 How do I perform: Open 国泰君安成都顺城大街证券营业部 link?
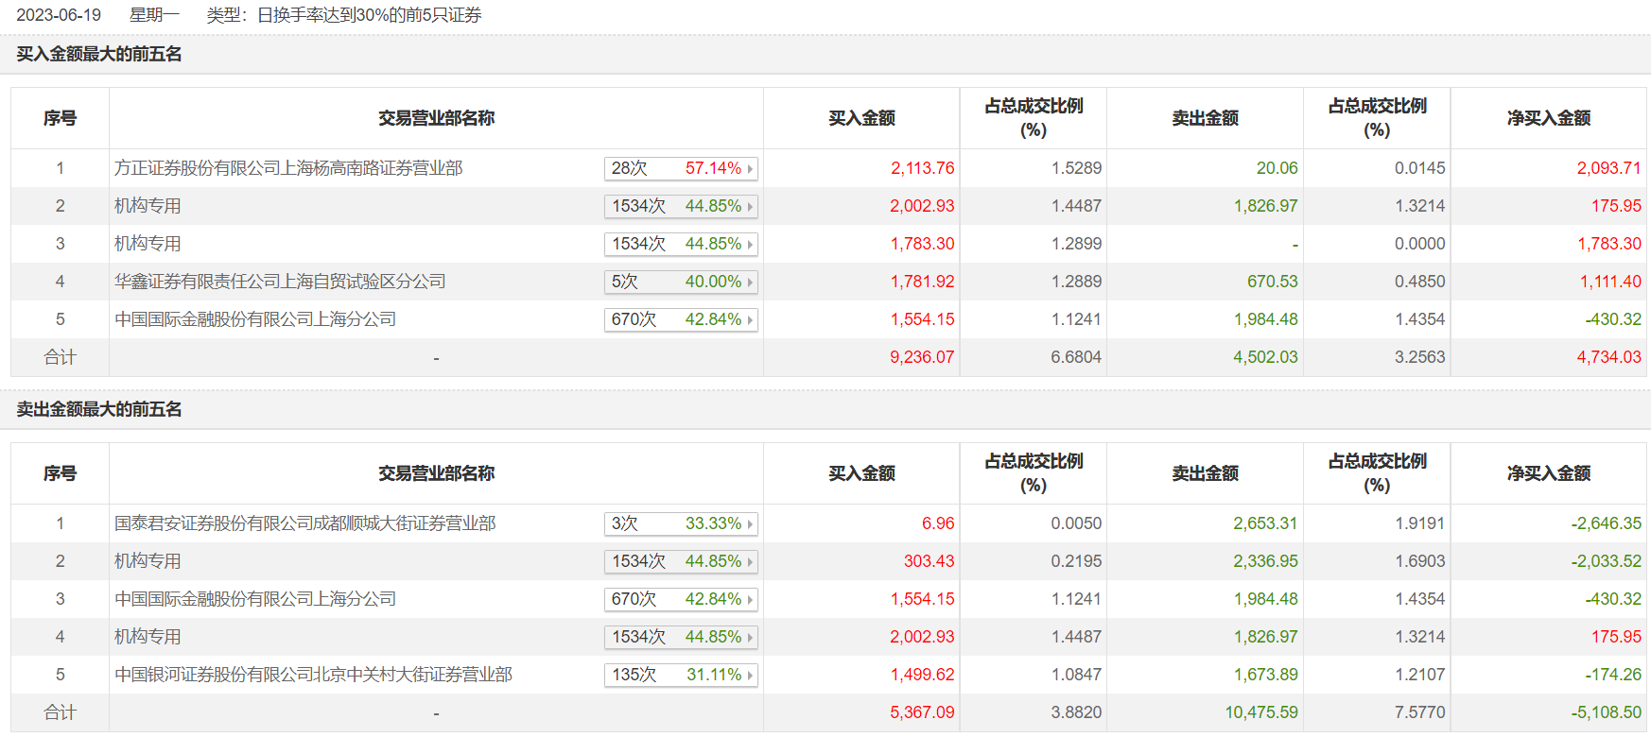(304, 523)
